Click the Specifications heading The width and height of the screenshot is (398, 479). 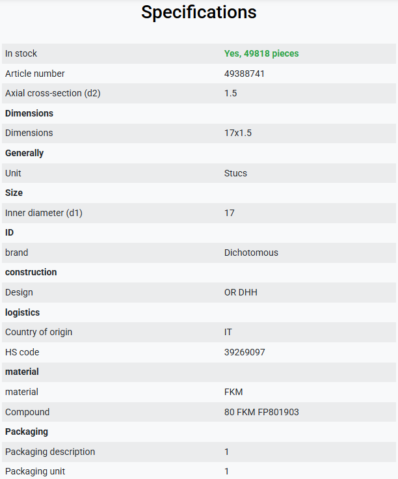(x=199, y=12)
